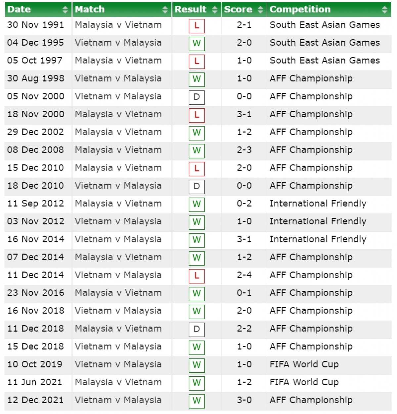Click the 2-4 score on 11 Dec 2014
The height and width of the screenshot is (414, 397).
(x=244, y=275)
